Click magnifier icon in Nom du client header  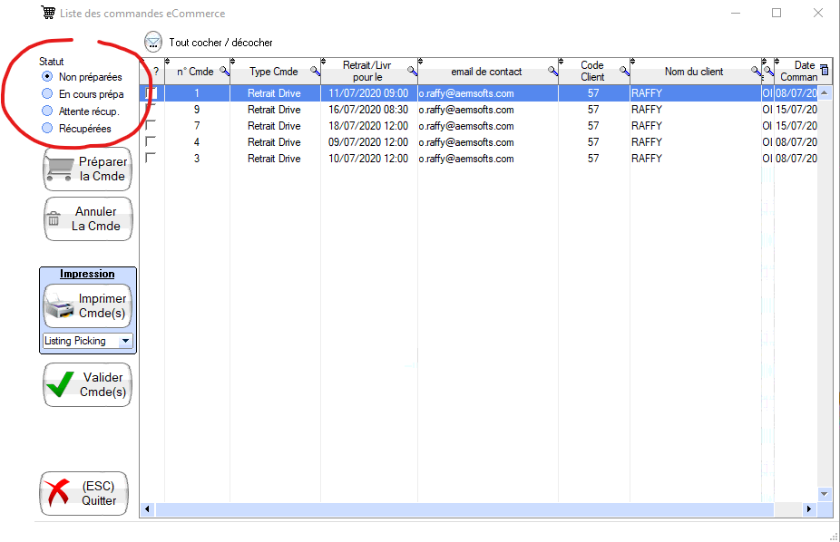(756, 71)
